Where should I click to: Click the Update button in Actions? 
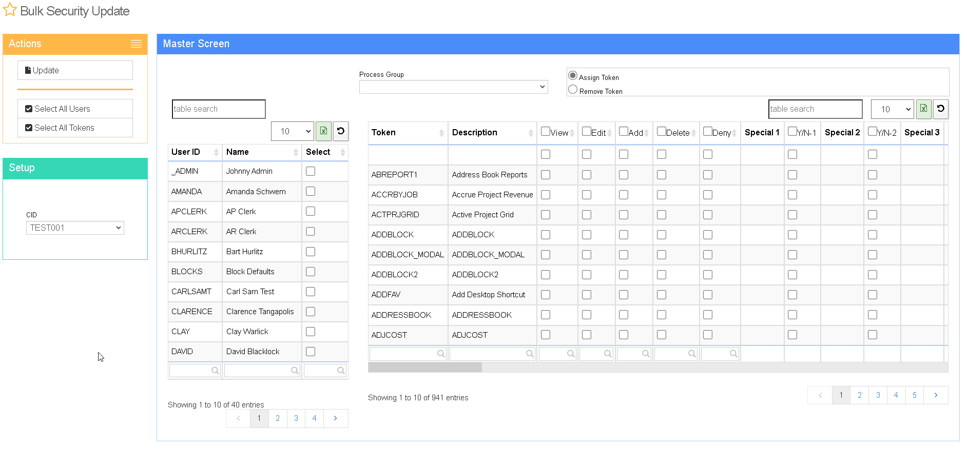(x=75, y=70)
